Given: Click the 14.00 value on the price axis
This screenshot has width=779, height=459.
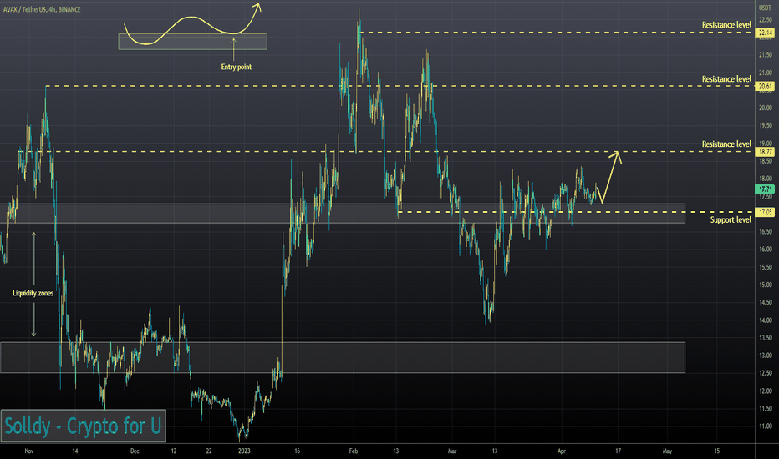Looking at the screenshot, I should point(765,320).
